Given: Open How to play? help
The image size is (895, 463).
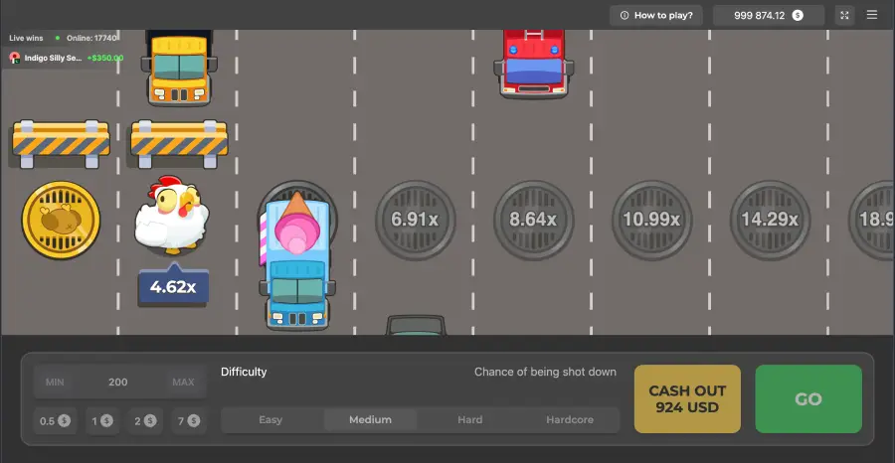Looking at the screenshot, I should (x=656, y=15).
